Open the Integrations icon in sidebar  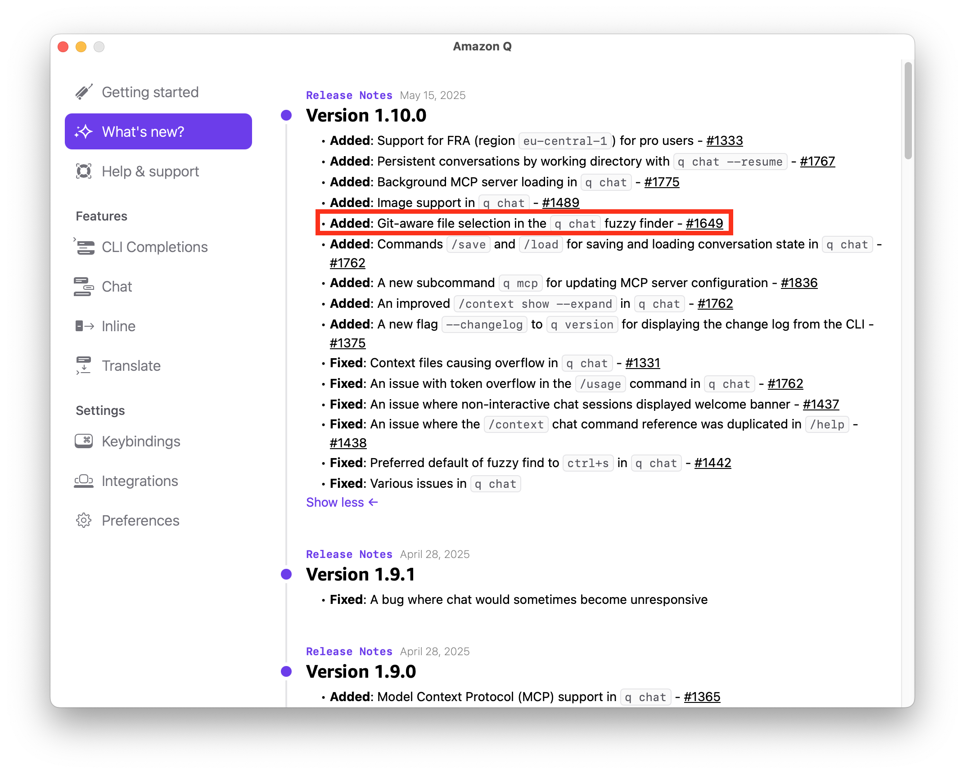(x=84, y=481)
